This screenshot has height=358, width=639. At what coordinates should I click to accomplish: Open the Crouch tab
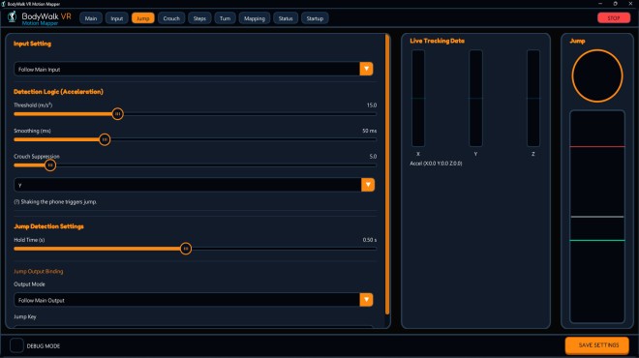coord(171,18)
